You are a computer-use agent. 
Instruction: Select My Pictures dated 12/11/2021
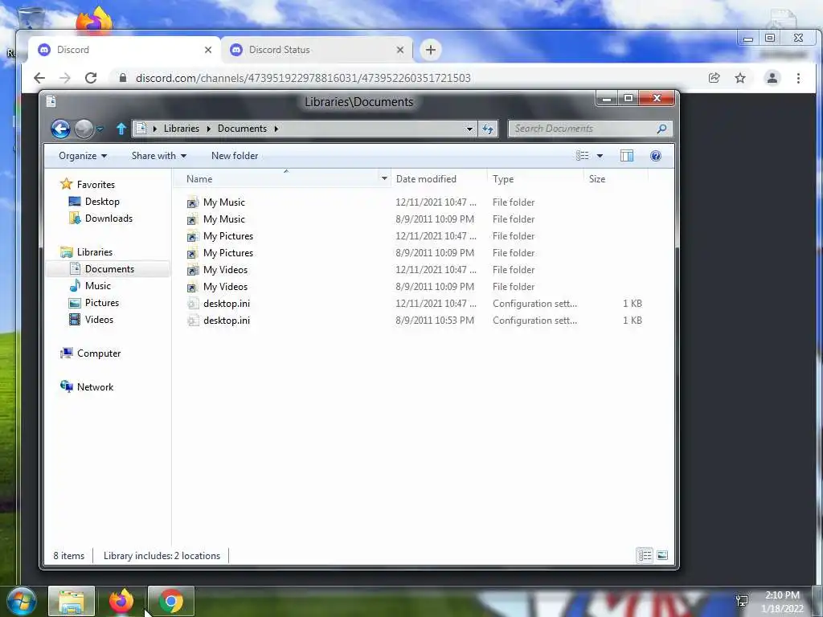tap(228, 236)
